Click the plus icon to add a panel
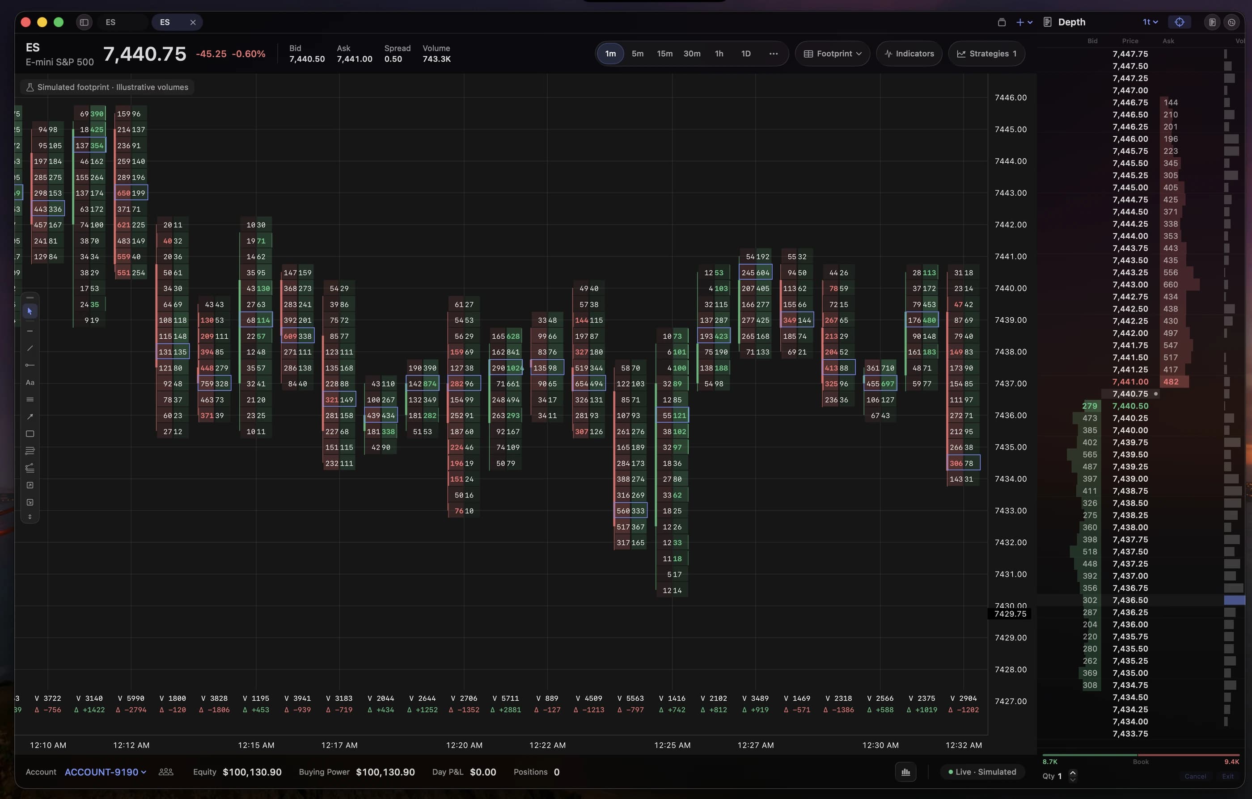The image size is (1252, 799). [x=1019, y=22]
